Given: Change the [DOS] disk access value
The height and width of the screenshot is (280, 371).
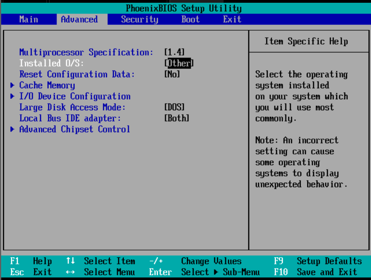Looking at the screenshot, I should [174, 107].
